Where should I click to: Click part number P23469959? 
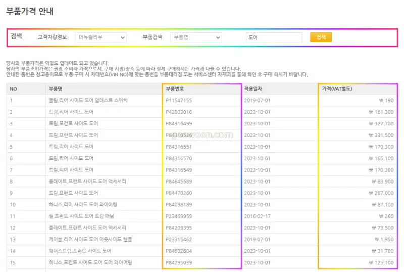coord(179,216)
